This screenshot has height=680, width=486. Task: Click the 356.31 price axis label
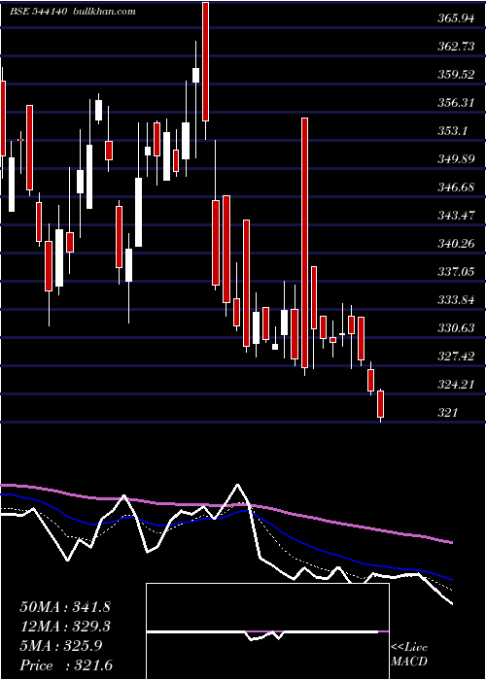[x=456, y=103]
